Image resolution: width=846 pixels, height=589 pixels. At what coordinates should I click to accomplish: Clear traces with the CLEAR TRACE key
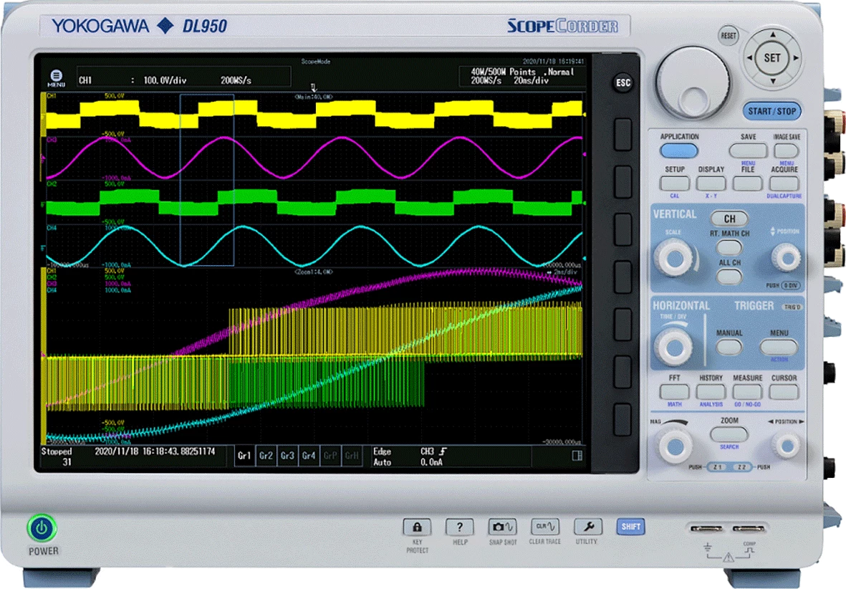point(545,527)
